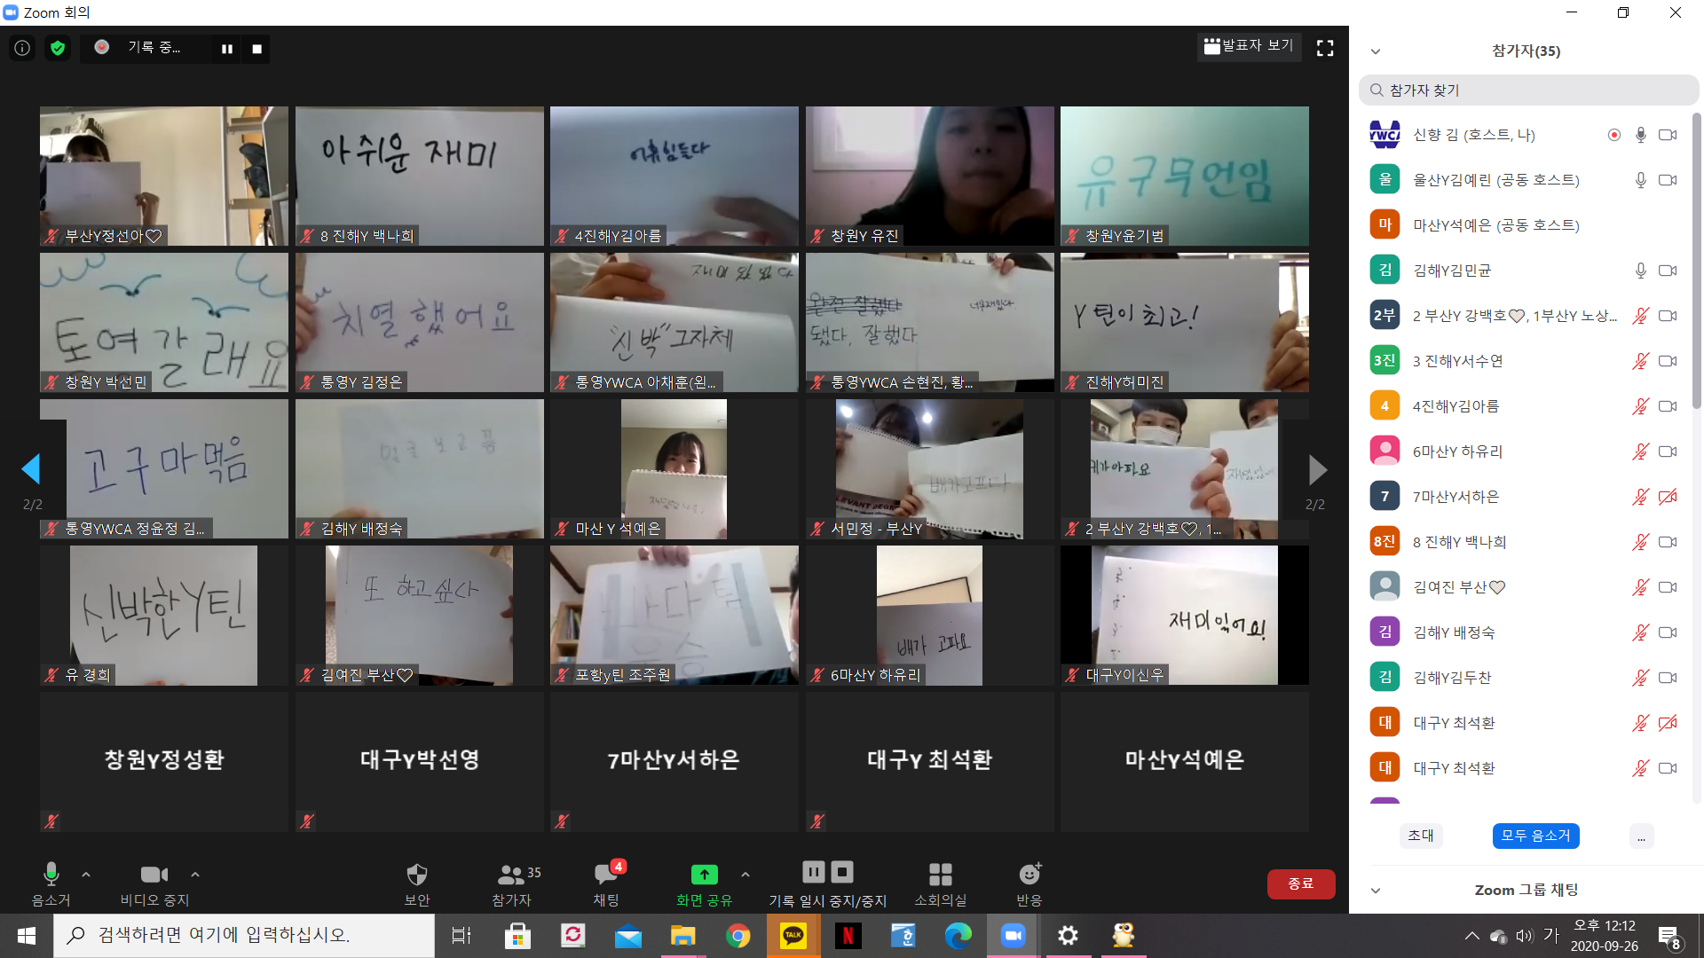Open the 채팅 chat panel

click(x=606, y=875)
